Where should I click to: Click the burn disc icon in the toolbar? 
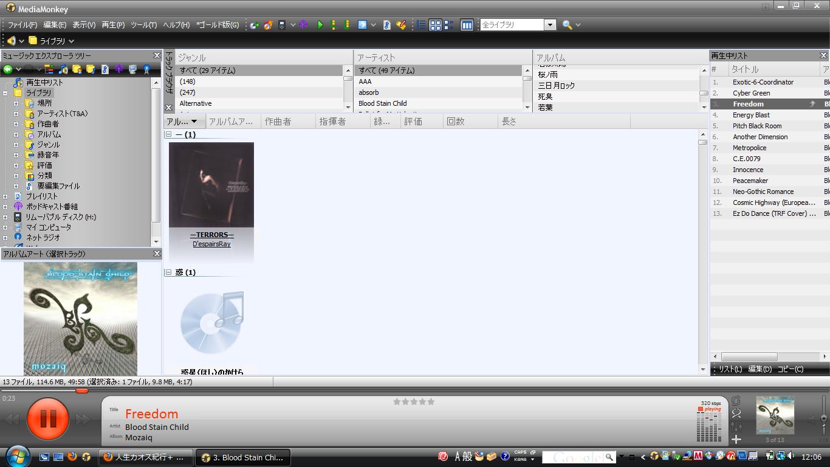click(x=268, y=25)
